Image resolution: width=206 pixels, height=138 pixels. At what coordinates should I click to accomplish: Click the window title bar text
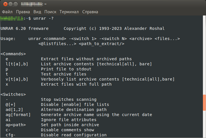click(34, 4)
